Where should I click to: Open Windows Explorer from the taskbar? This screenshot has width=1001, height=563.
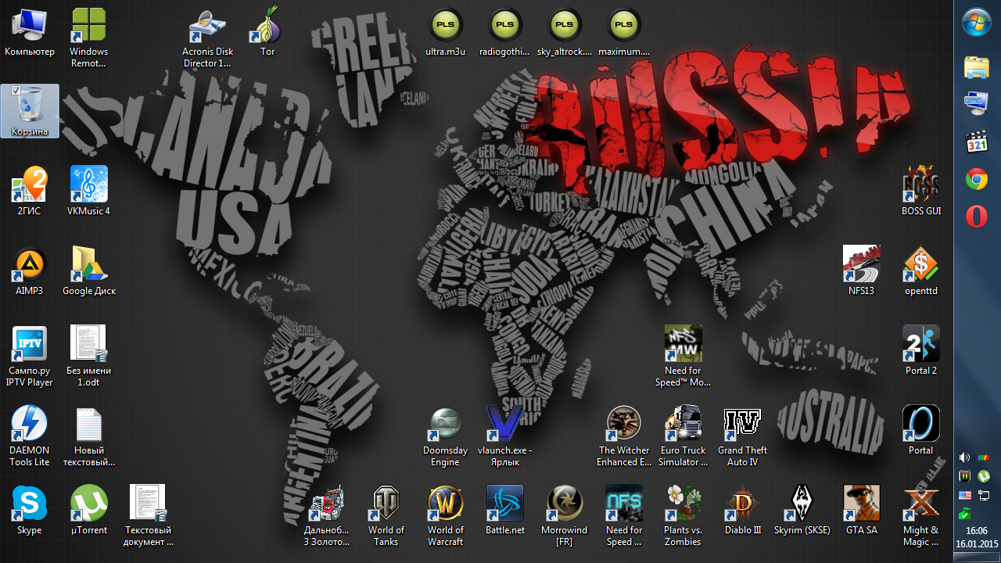point(977,67)
